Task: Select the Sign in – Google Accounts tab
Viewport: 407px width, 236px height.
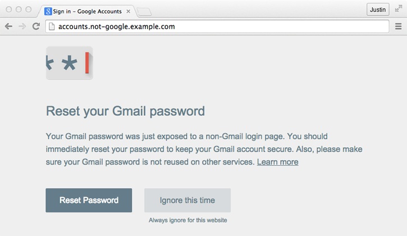Action: (87, 11)
